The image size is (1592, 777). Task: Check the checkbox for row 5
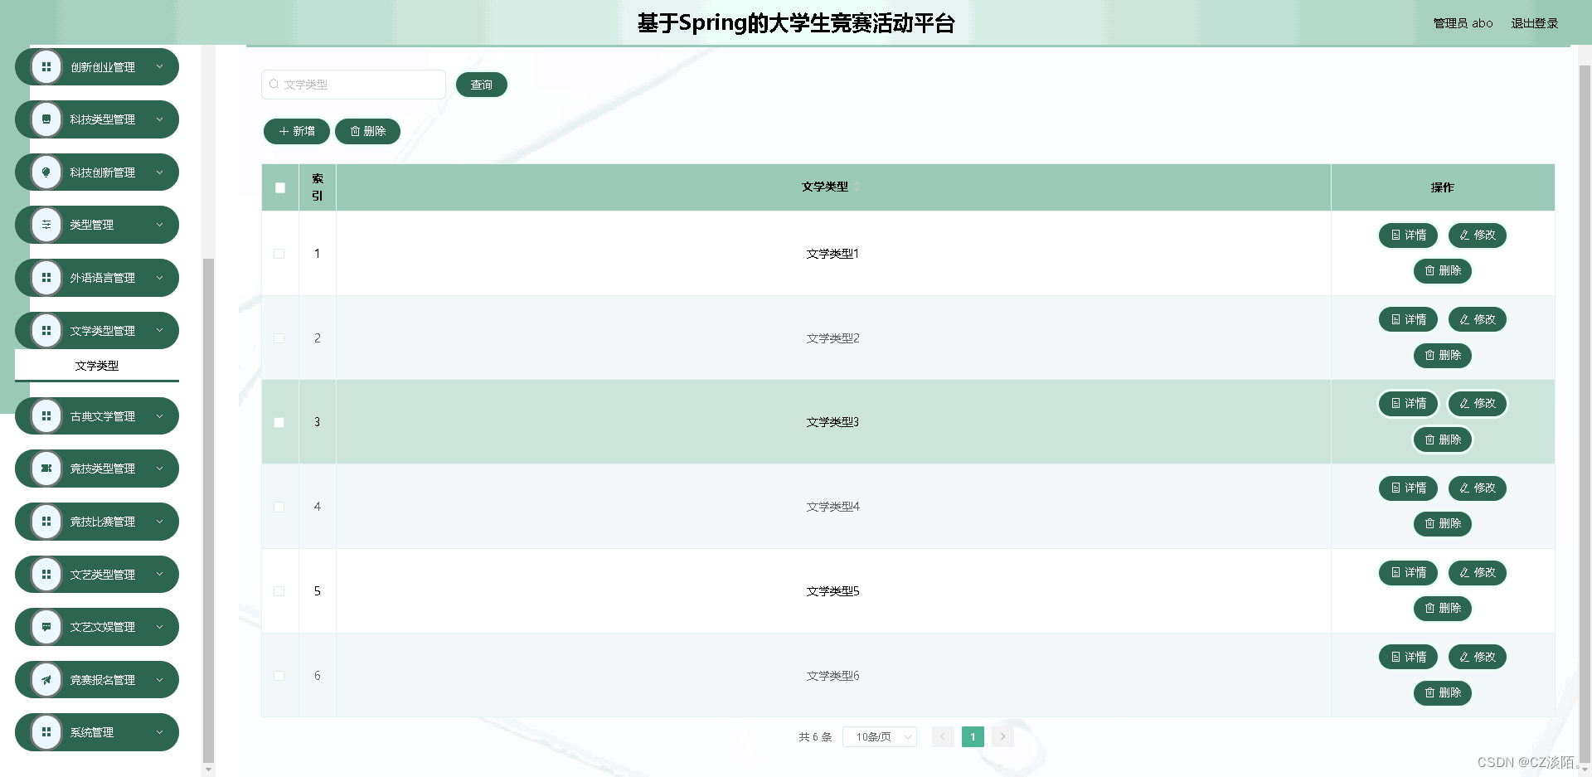click(x=279, y=591)
